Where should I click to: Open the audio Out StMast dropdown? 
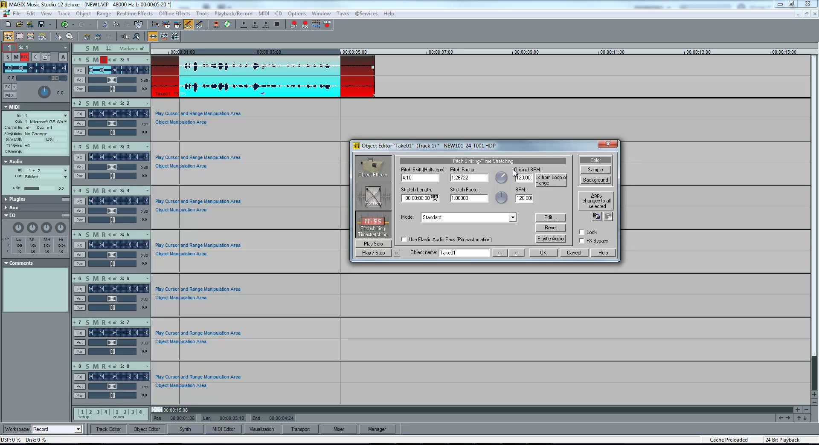pyautogui.click(x=65, y=176)
